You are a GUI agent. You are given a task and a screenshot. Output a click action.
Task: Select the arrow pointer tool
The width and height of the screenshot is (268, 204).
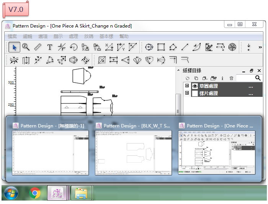click(15, 47)
